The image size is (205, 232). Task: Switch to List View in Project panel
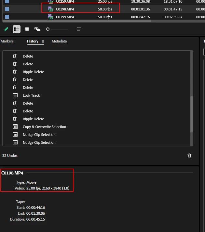17,29
